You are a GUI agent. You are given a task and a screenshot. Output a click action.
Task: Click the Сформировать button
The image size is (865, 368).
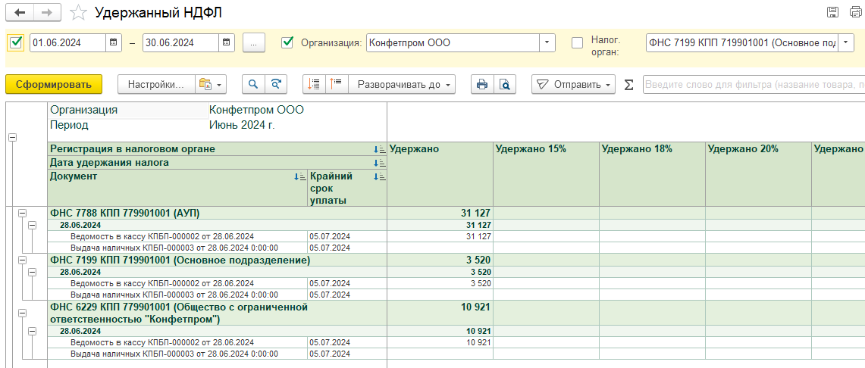(53, 84)
